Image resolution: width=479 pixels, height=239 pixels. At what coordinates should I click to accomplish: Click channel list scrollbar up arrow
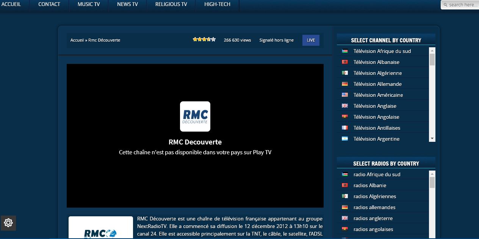(x=432, y=50)
